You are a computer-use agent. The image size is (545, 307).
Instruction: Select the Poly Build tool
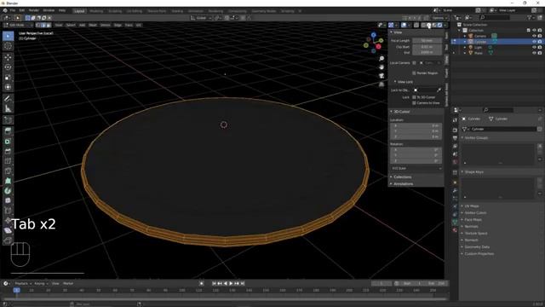[8, 181]
